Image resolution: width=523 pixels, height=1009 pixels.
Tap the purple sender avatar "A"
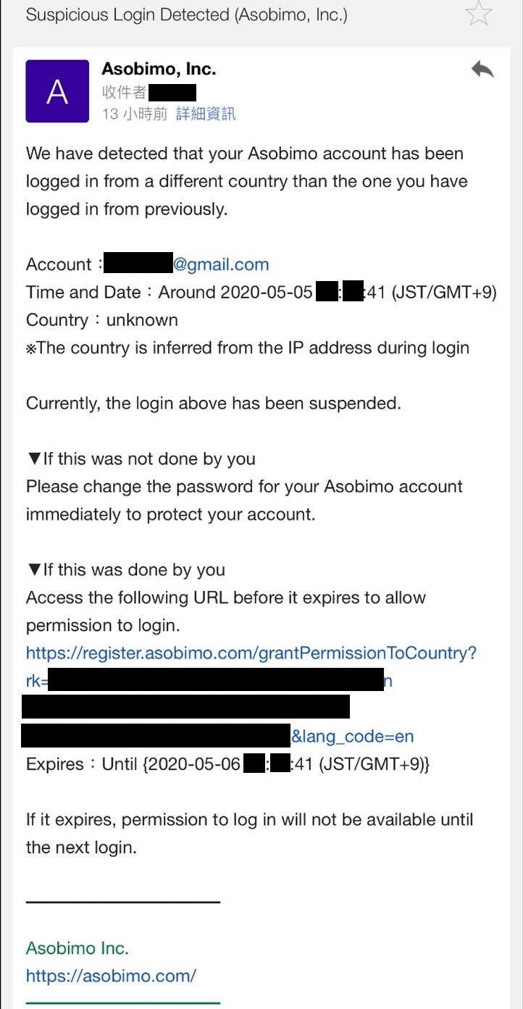(x=57, y=91)
